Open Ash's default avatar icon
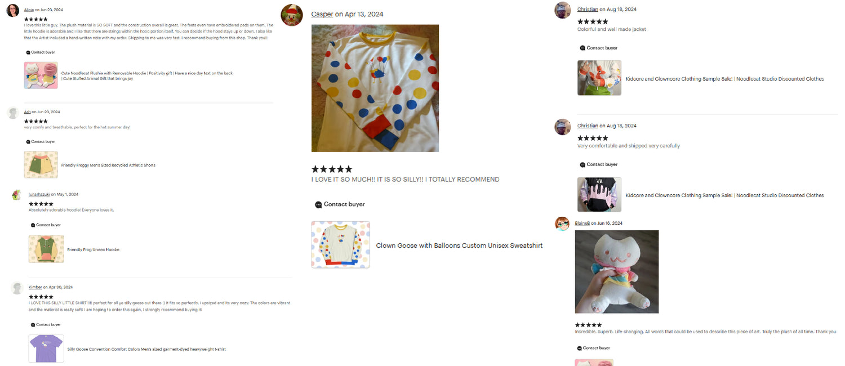Screen dimensions: 845x366 tap(13, 113)
